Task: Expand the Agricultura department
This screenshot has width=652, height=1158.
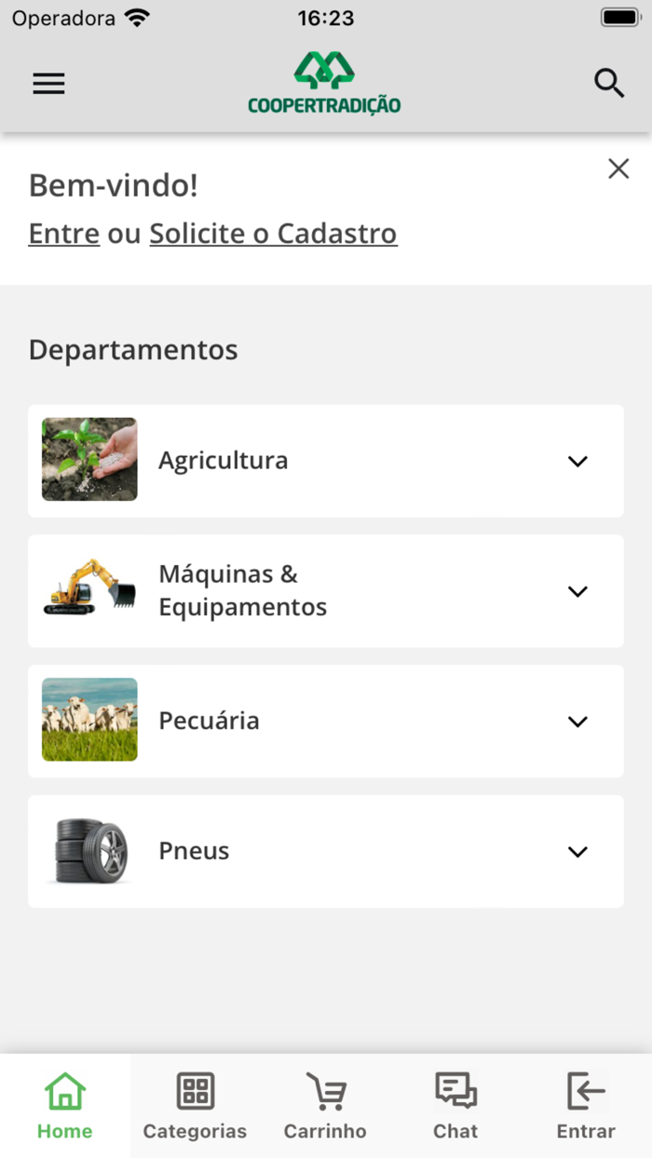Action: coord(577,461)
